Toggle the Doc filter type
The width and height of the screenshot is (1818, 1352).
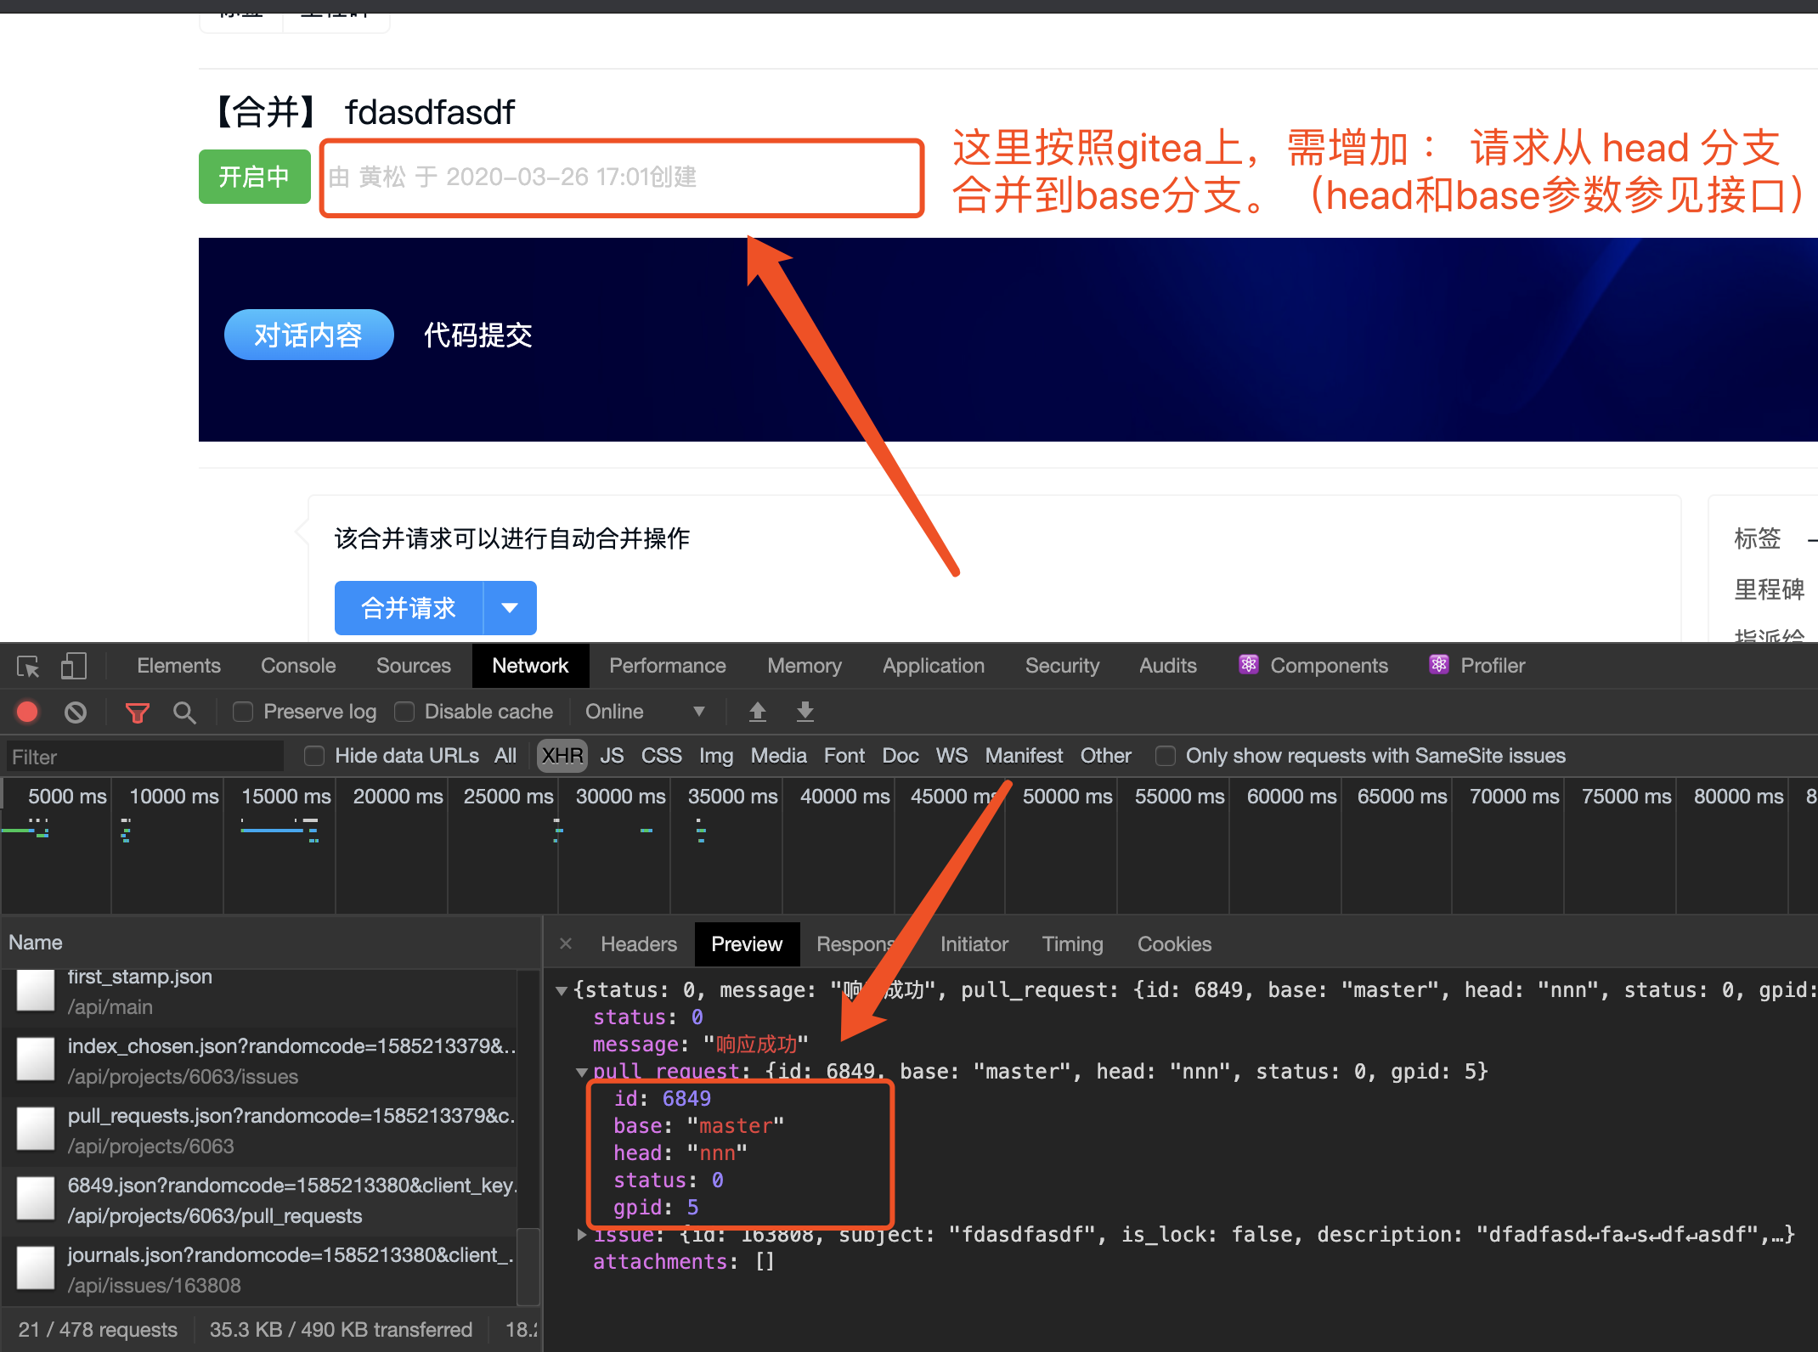point(901,756)
